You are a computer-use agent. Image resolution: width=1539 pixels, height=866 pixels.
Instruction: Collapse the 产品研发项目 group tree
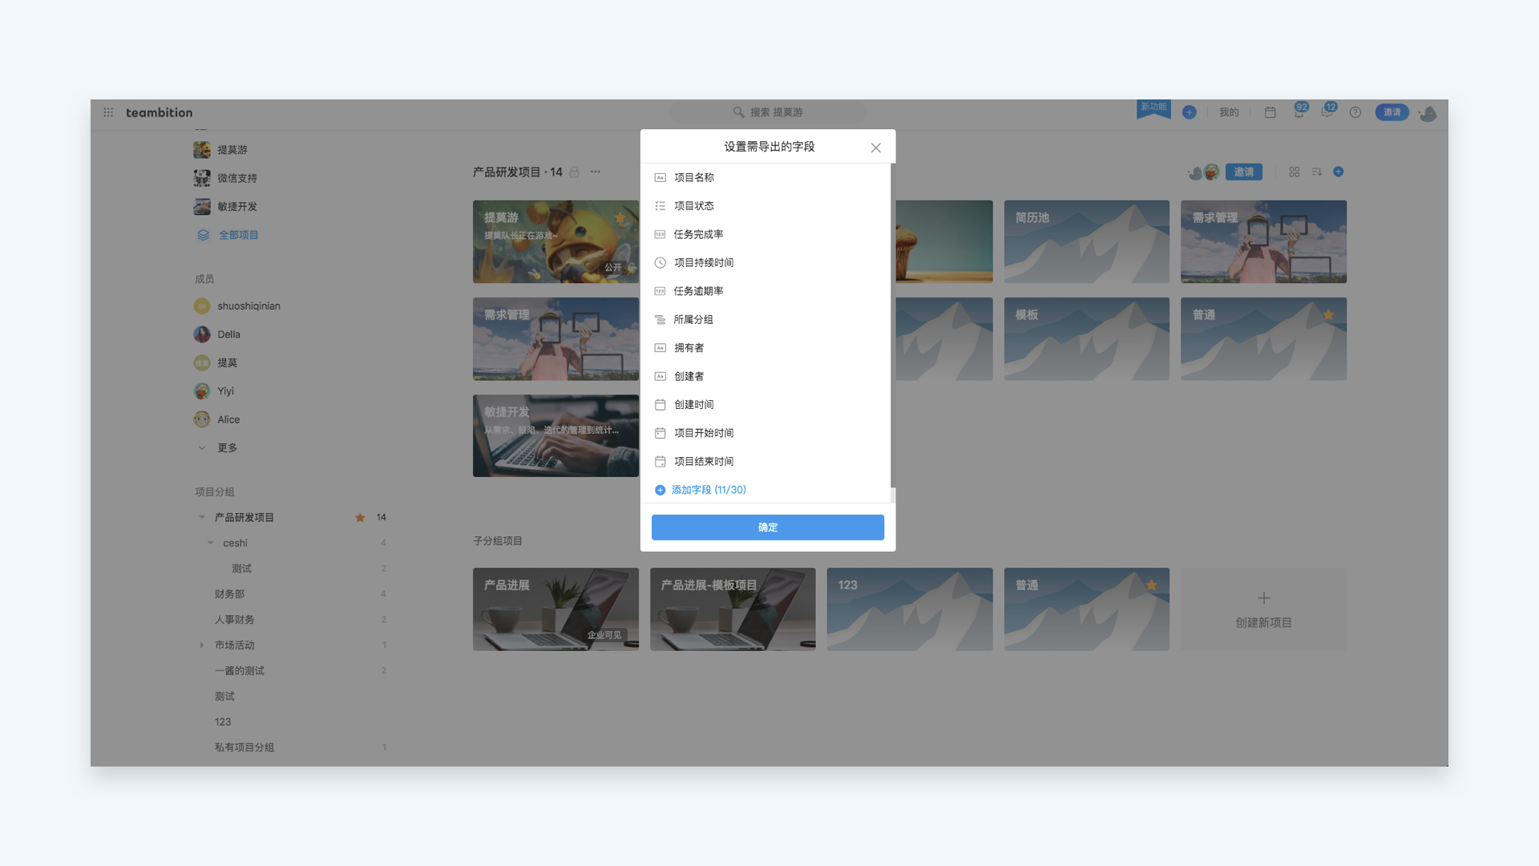click(202, 517)
